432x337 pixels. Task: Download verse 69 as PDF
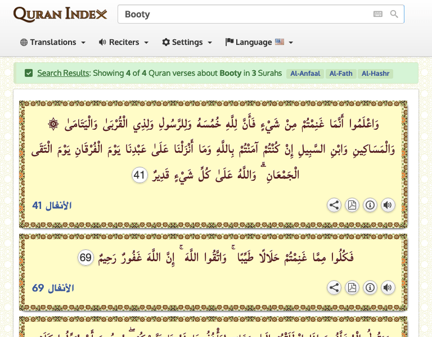352,288
